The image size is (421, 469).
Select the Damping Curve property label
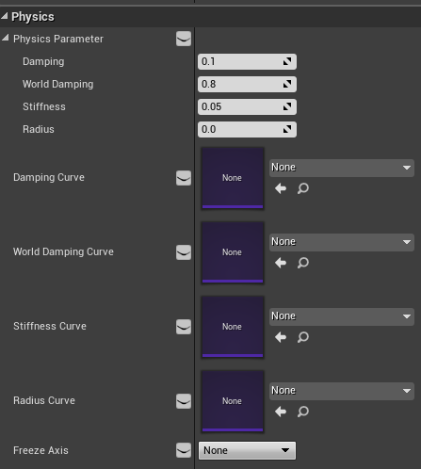(49, 177)
